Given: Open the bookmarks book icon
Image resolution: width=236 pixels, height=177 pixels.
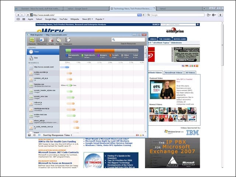Looking at the screenshot, I should coord(18,19).
